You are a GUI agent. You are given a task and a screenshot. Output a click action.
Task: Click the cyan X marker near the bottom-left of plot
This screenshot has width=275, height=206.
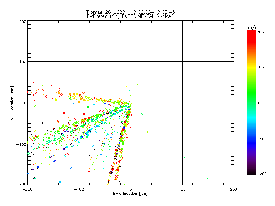[x=60, y=182]
